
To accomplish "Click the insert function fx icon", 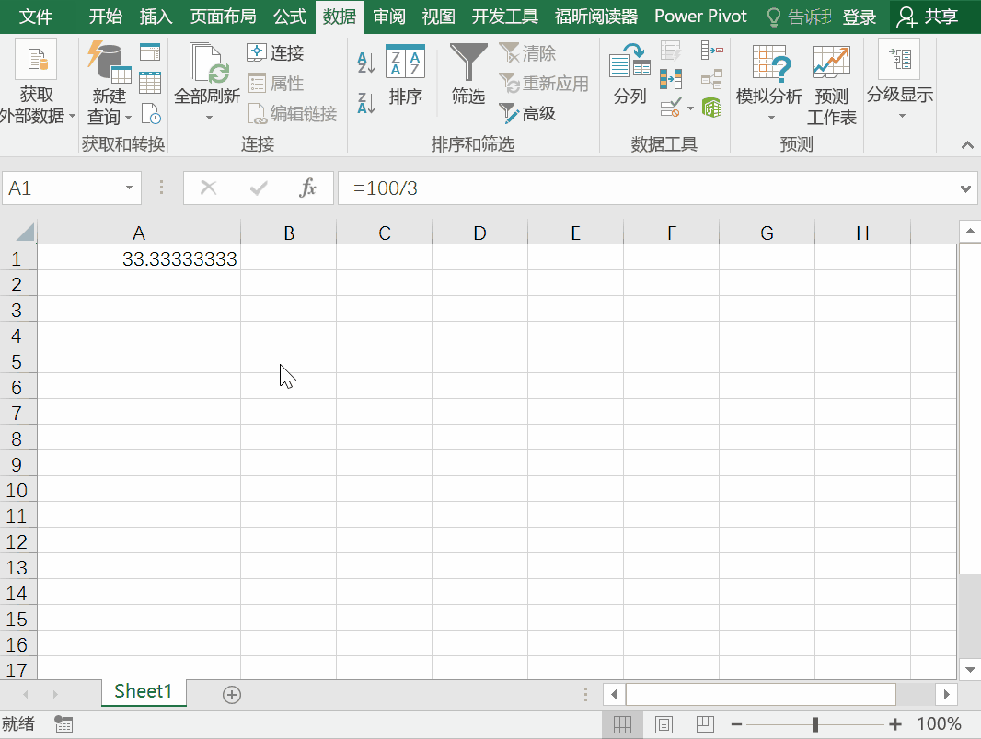I will tap(308, 188).
